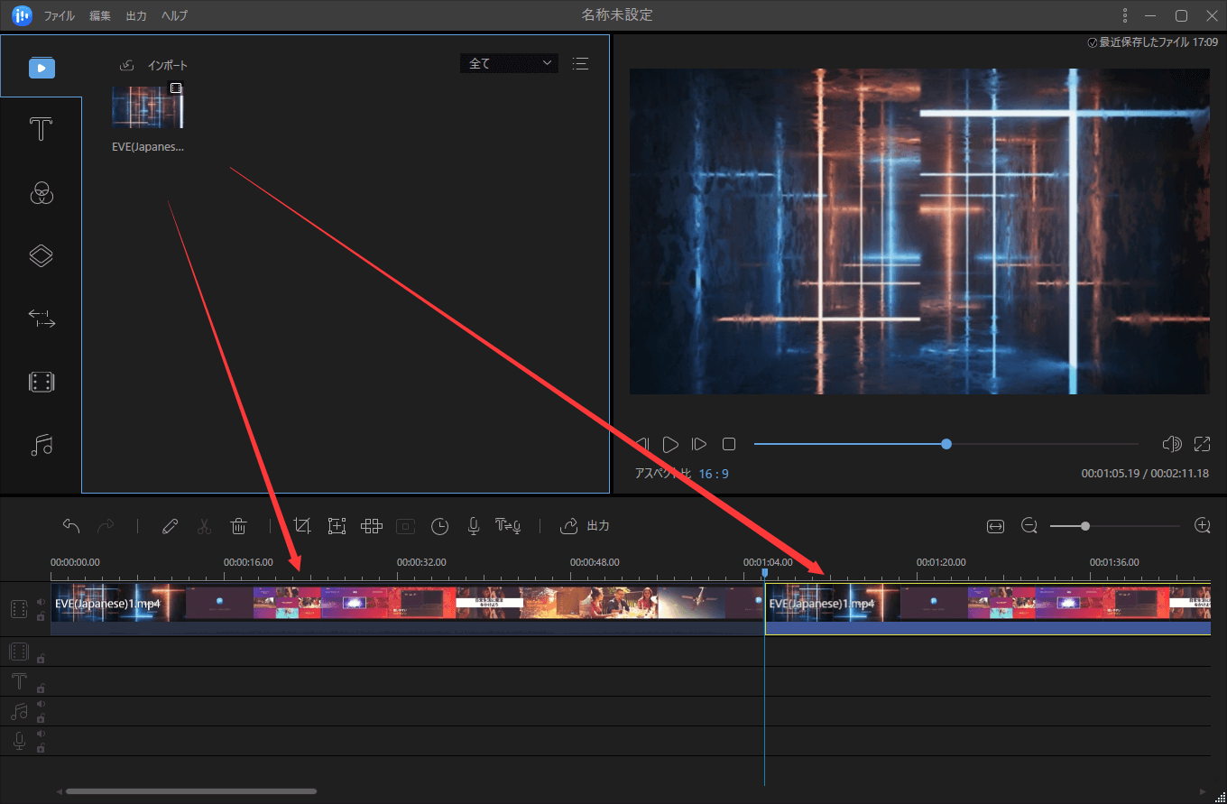Viewport: 1227px width, 804px height.
Task: Fit timeline to window width icon
Action: (x=995, y=526)
